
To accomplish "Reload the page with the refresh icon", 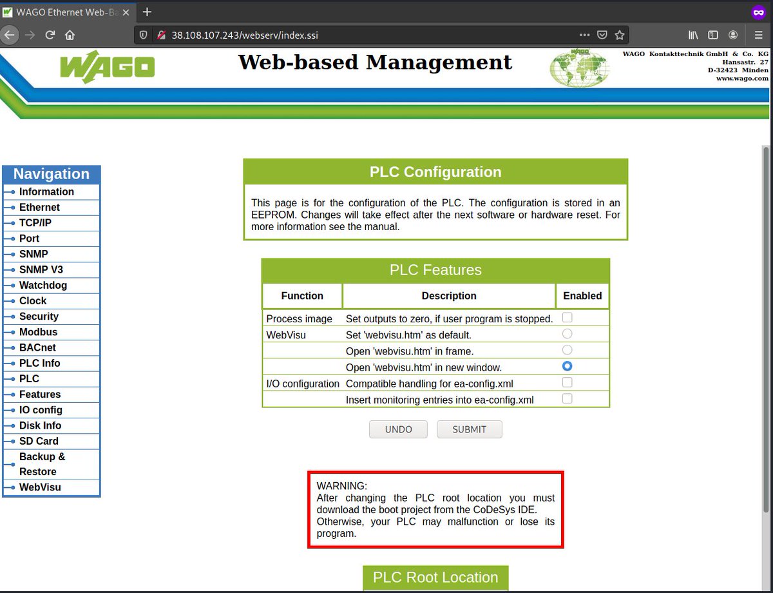I will 50,35.
